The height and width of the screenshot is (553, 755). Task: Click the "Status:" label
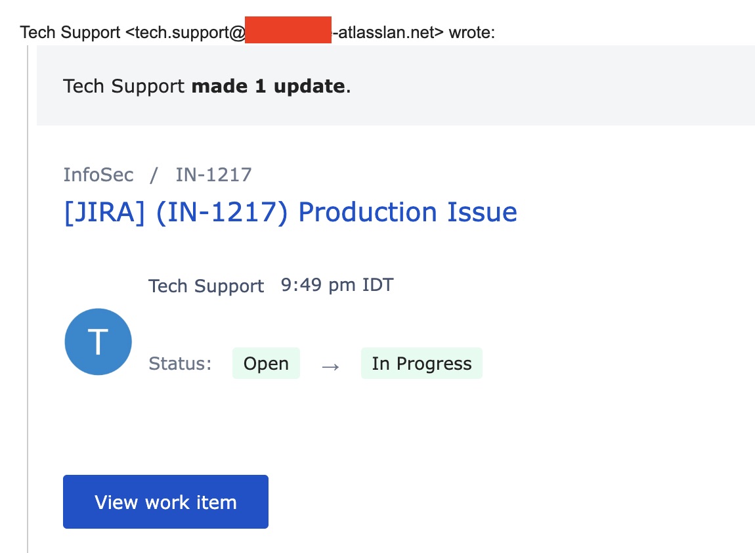[x=180, y=364]
